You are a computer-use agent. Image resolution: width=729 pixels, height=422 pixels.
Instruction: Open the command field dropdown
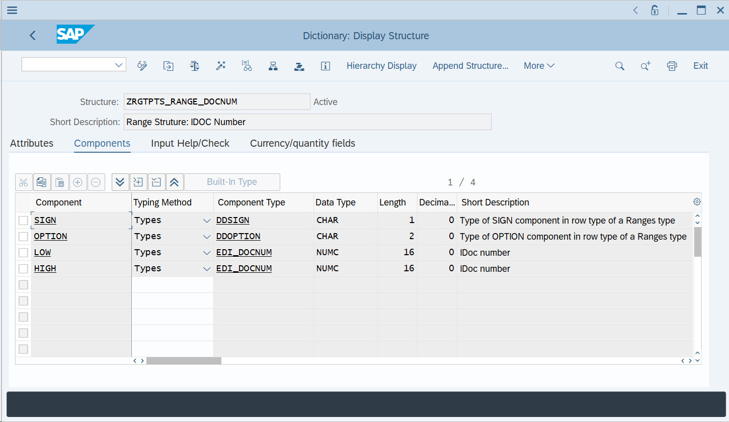119,65
